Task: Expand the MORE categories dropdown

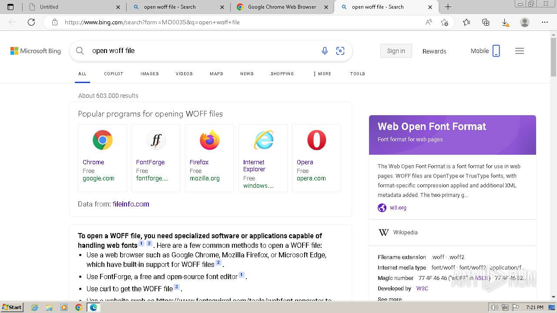Action: click(322, 74)
